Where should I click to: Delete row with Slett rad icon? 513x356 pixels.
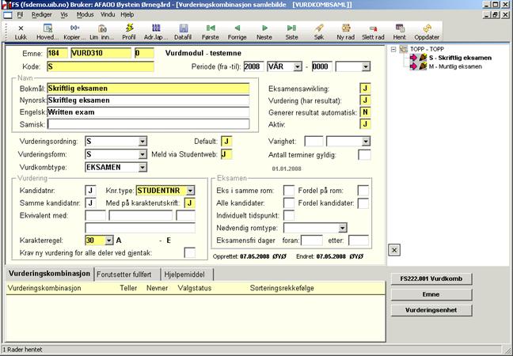(x=372, y=32)
